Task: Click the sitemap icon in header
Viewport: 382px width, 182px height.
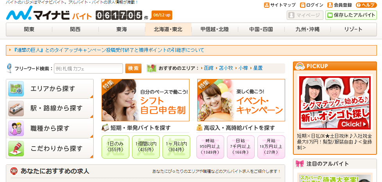Action: 266,5
